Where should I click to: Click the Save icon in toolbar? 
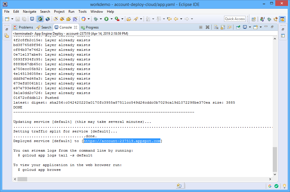pyautogui.click(x=18, y=19)
